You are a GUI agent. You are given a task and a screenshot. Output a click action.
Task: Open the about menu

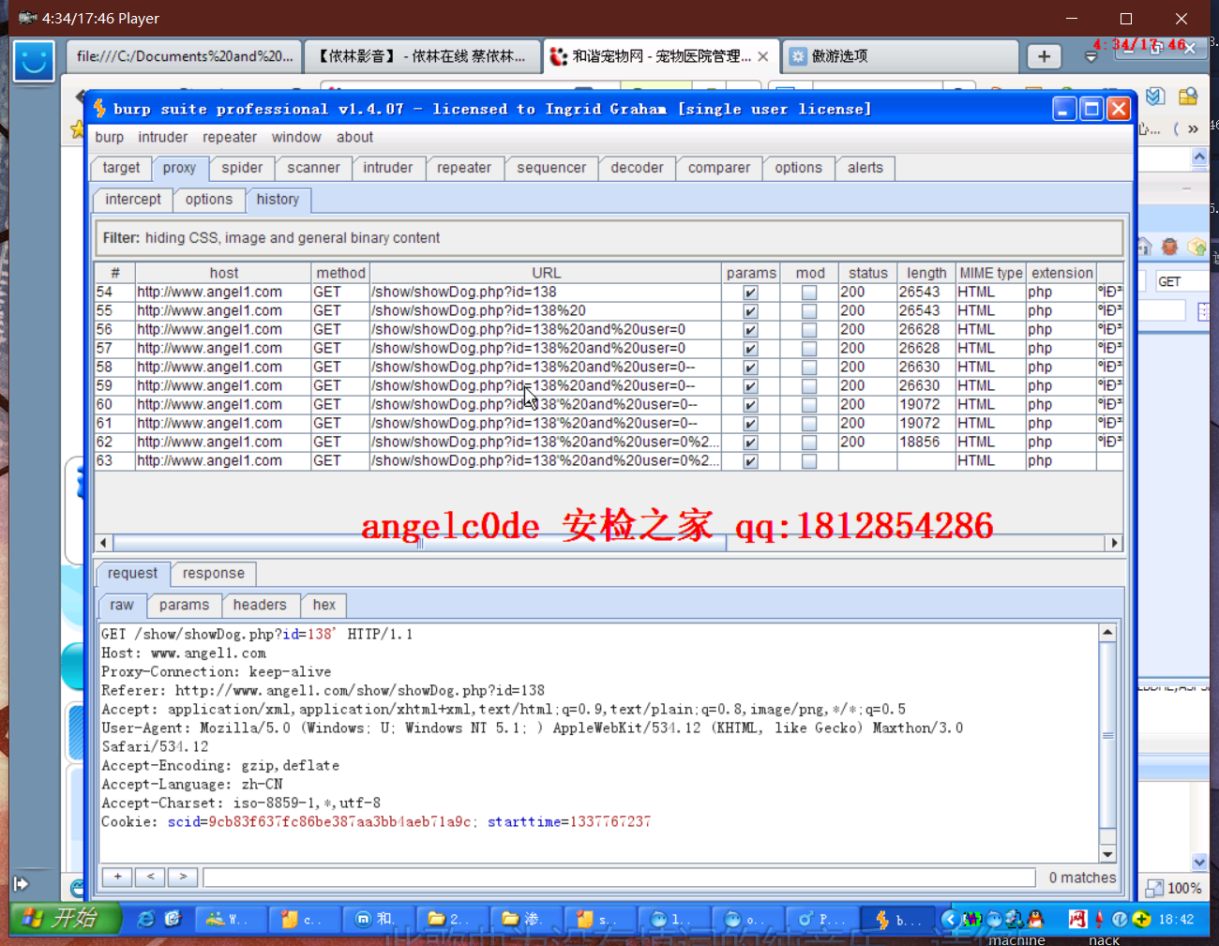point(354,137)
